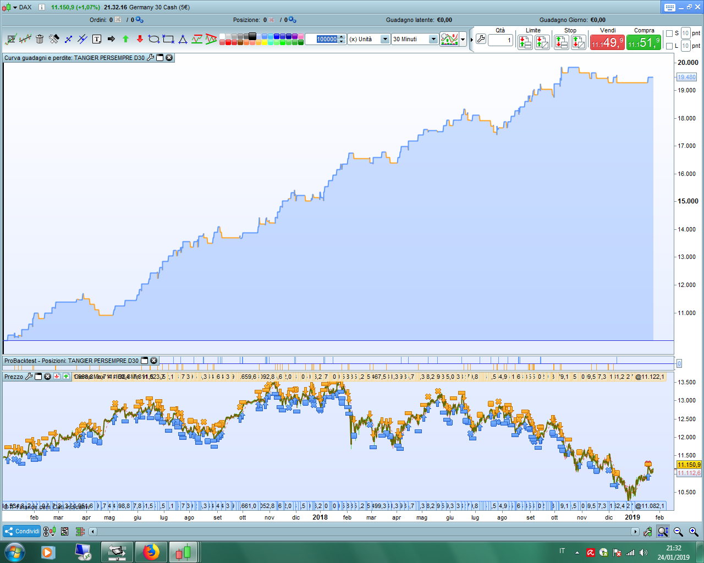This screenshot has width=704, height=563.
Task: Select the black color swatch
Action: [252, 36]
